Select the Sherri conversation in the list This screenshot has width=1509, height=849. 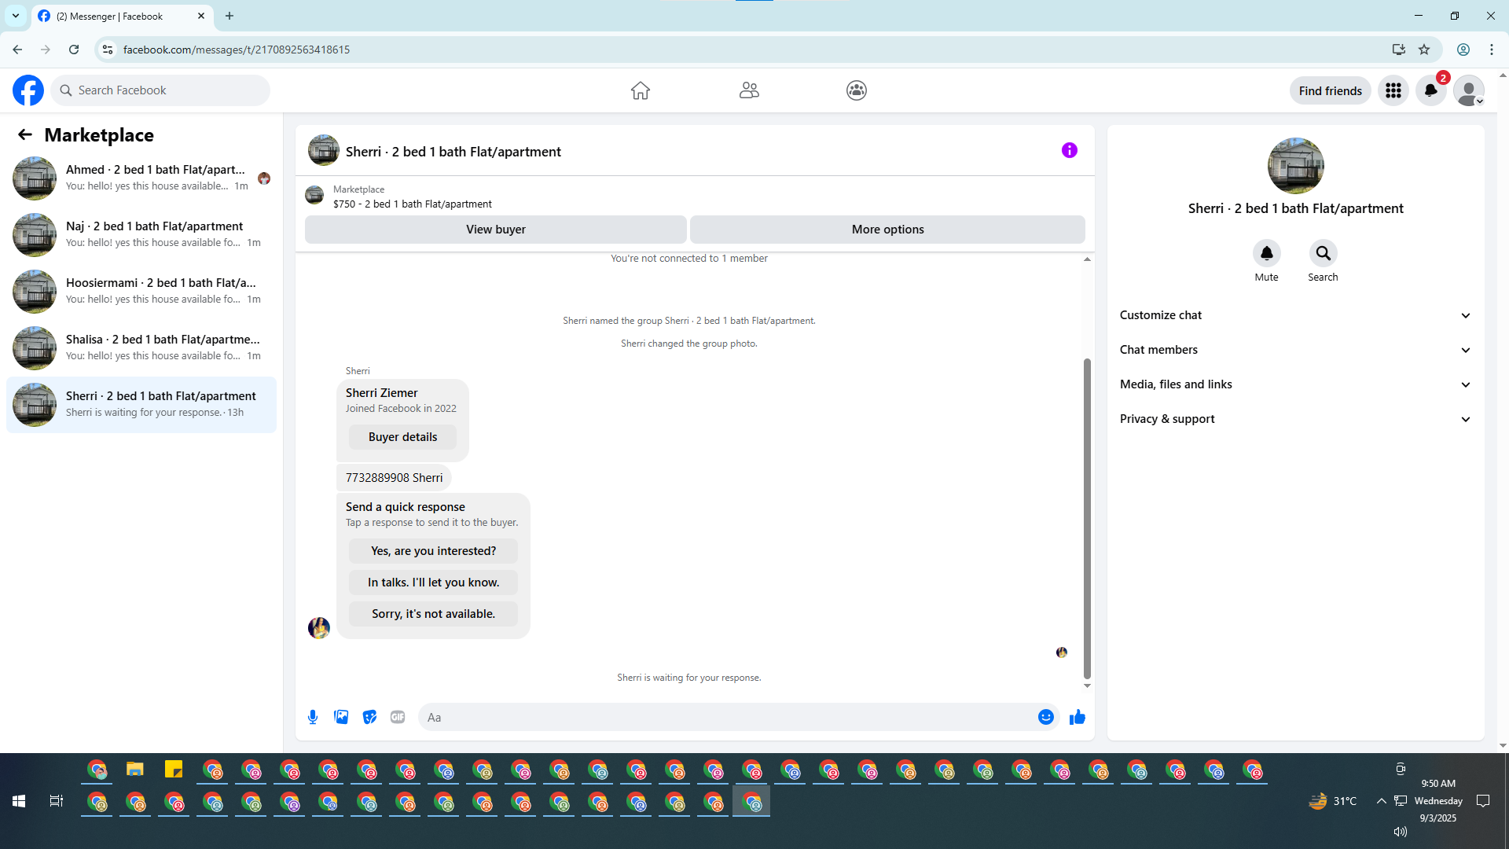pyautogui.click(x=141, y=405)
